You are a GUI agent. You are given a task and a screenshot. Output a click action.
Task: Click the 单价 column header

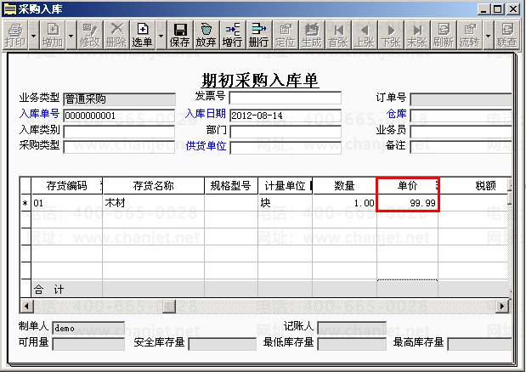408,186
